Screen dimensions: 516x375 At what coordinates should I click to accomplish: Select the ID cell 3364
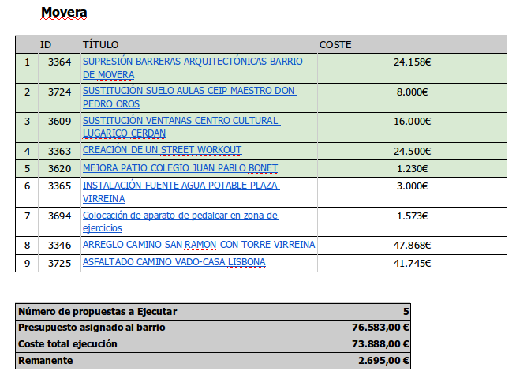(x=59, y=62)
